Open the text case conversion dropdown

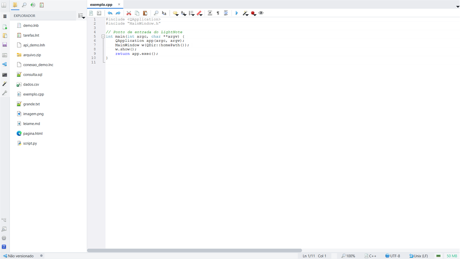[x=183, y=13]
